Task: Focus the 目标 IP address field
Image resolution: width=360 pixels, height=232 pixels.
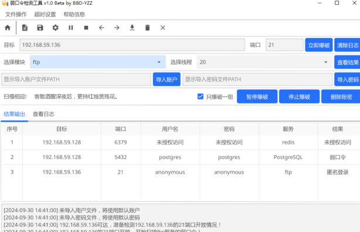Action: pyautogui.click(x=133, y=45)
